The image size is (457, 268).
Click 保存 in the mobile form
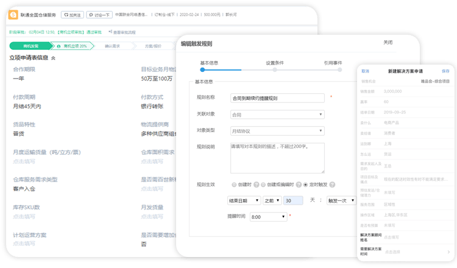click(445, 71)
